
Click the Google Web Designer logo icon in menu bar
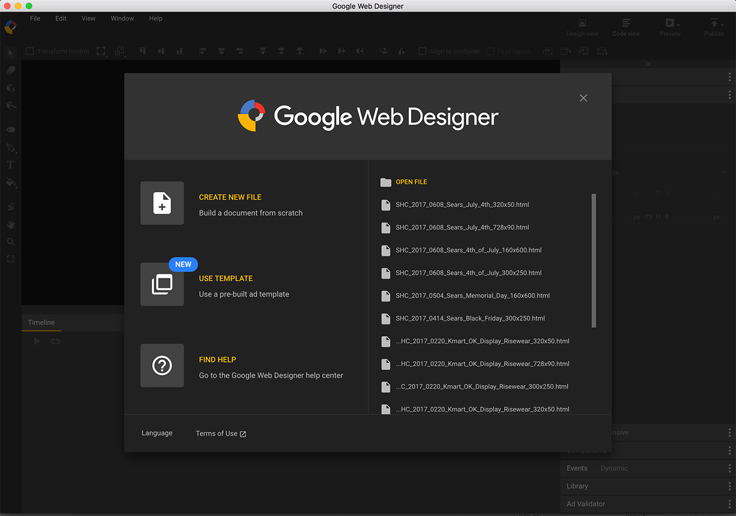10,26
